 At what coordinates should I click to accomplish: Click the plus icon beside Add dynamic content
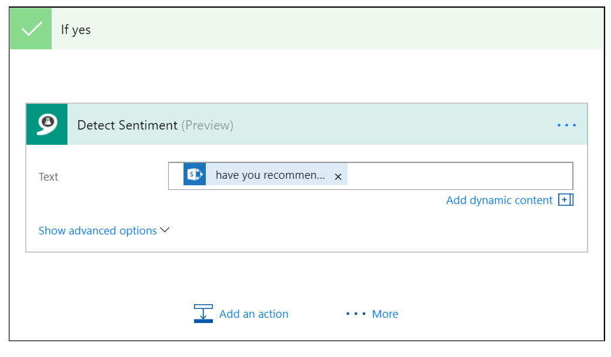565,200
